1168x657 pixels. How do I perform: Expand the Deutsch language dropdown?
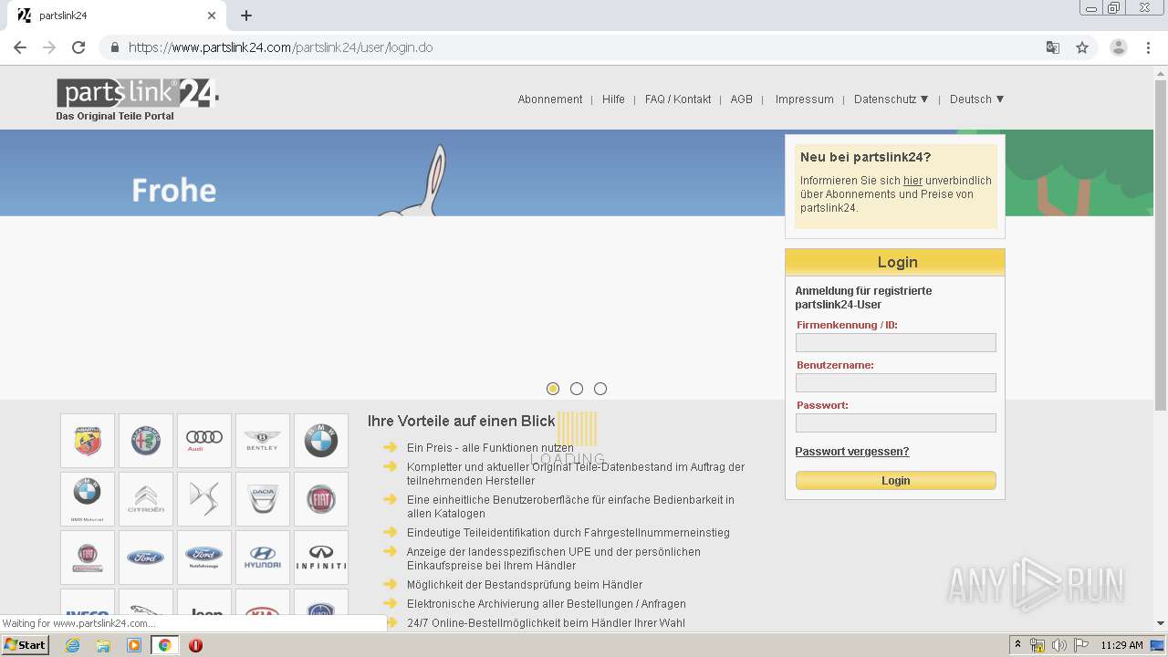pos(976,99)
